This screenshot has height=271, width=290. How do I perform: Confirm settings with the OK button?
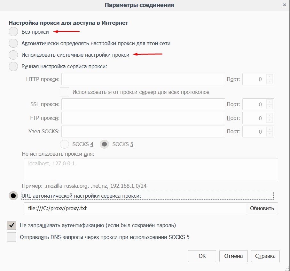(x=202, y=256)
